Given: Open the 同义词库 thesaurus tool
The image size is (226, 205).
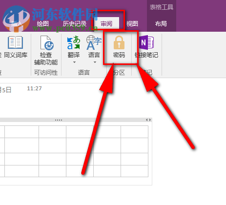Looking at the screenshot, I should coord(16,47).
